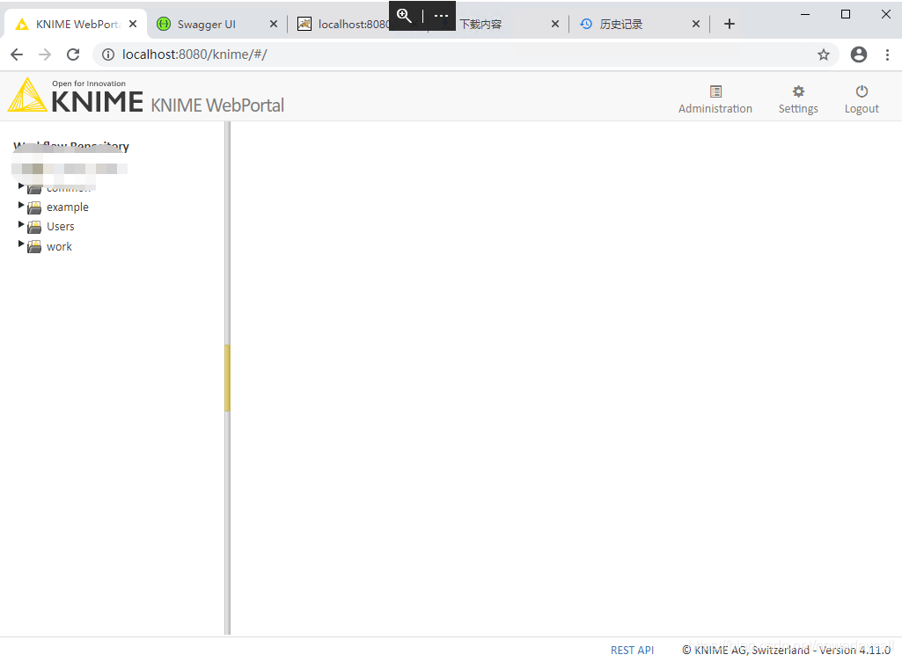The height and width of the screenshot is (662, 902).
Task: Click the site information icon in address bar
Action: coord(108,55)
